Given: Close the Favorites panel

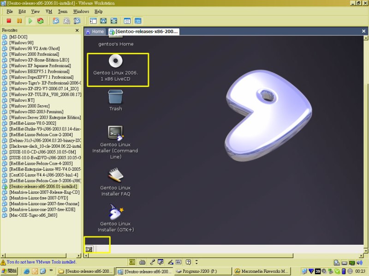Looking at the screenshot, I should point(77,30).
